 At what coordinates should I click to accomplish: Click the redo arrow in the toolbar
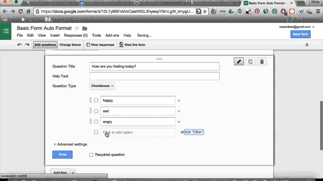[27, 45]
